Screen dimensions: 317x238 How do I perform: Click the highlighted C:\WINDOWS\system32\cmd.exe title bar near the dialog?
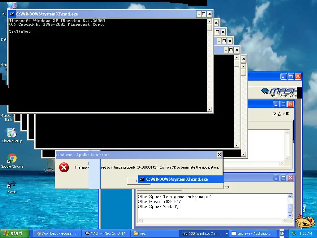tap(181, 179)
